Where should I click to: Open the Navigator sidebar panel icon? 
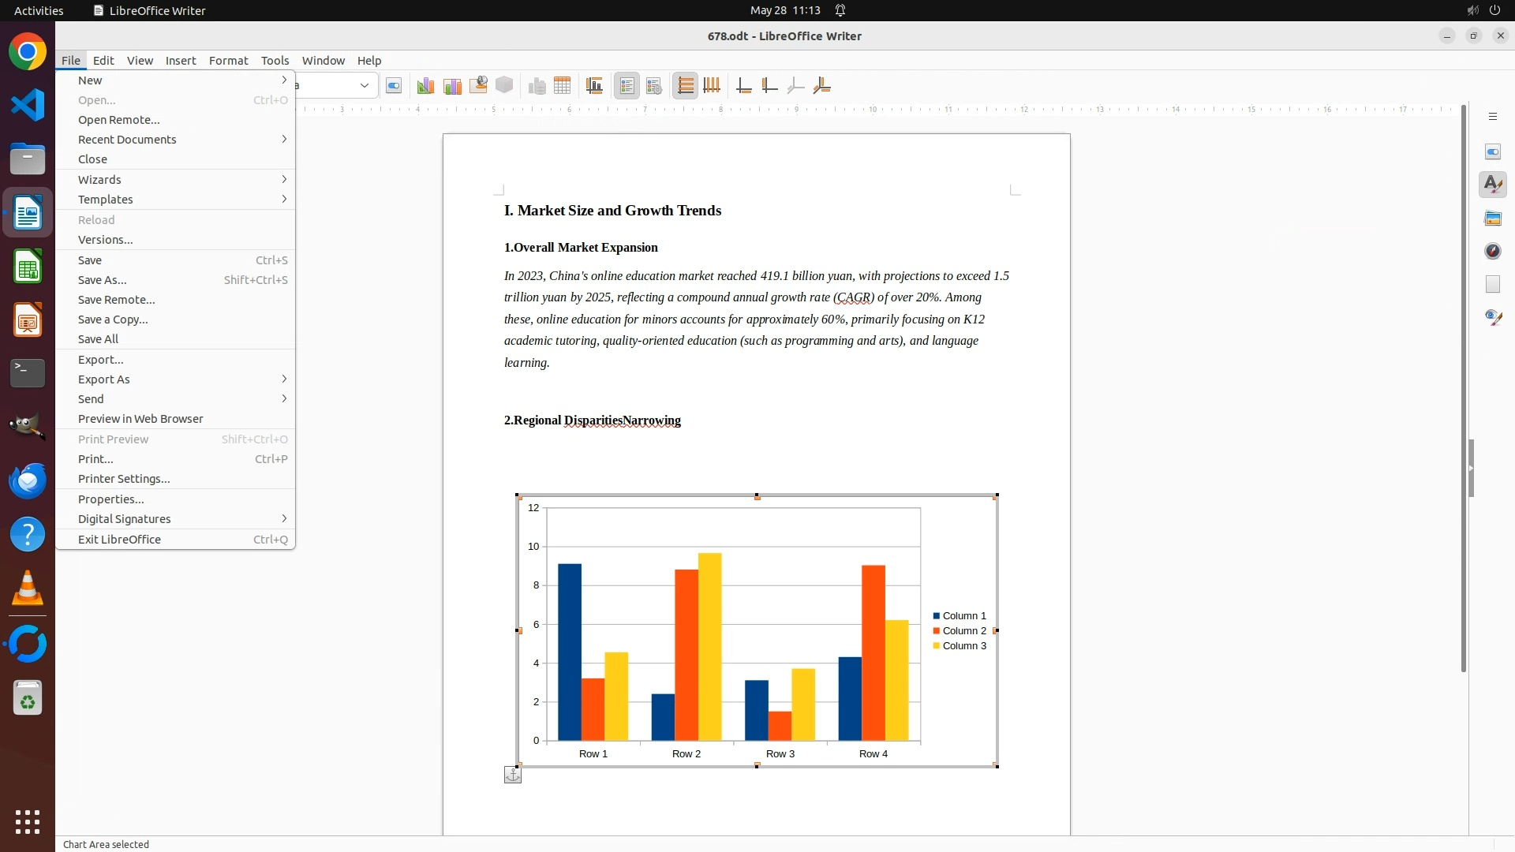coord(1492,251)
